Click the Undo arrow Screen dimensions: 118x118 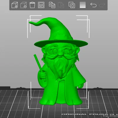tap(93, 5)
